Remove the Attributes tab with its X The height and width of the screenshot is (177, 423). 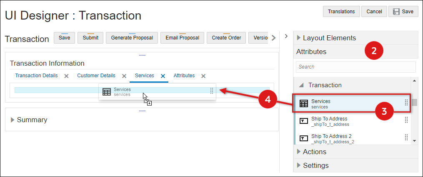click(203, 76)
